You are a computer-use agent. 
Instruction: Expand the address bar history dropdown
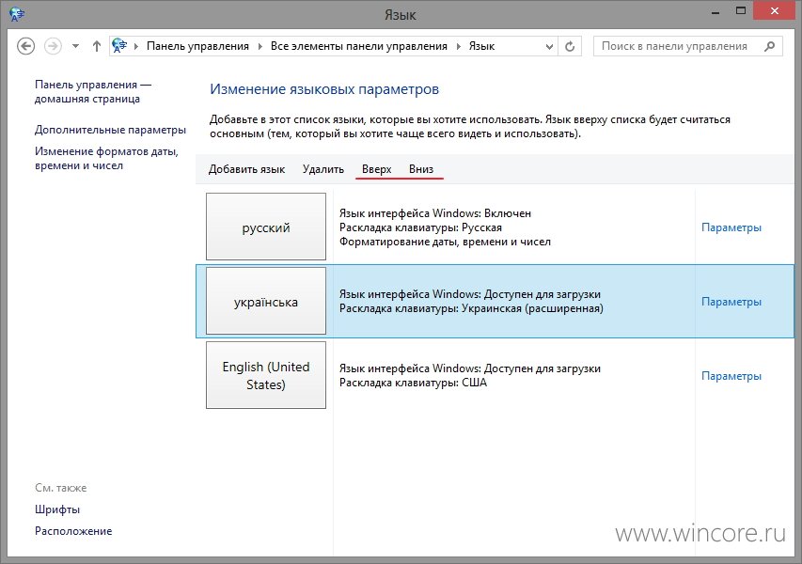(549, 47)
